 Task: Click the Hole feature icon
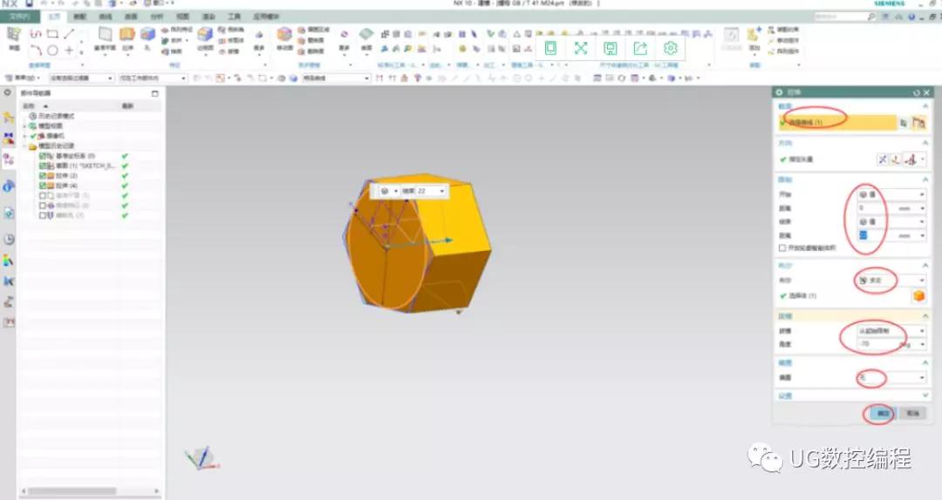[x=147, y=36]
